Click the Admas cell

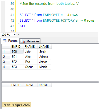pos(44,57)
